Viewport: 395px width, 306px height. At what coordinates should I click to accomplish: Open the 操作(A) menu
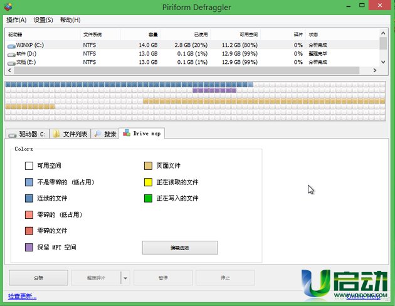(16, 20)
